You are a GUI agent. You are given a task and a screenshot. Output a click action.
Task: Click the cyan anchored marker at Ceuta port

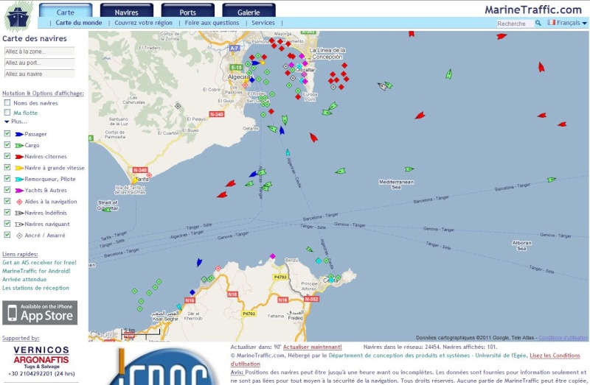(x=331, y=280)
